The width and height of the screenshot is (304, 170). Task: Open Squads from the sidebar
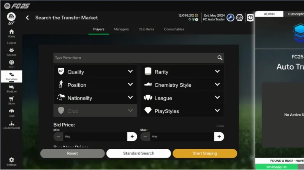click(11, 52)
